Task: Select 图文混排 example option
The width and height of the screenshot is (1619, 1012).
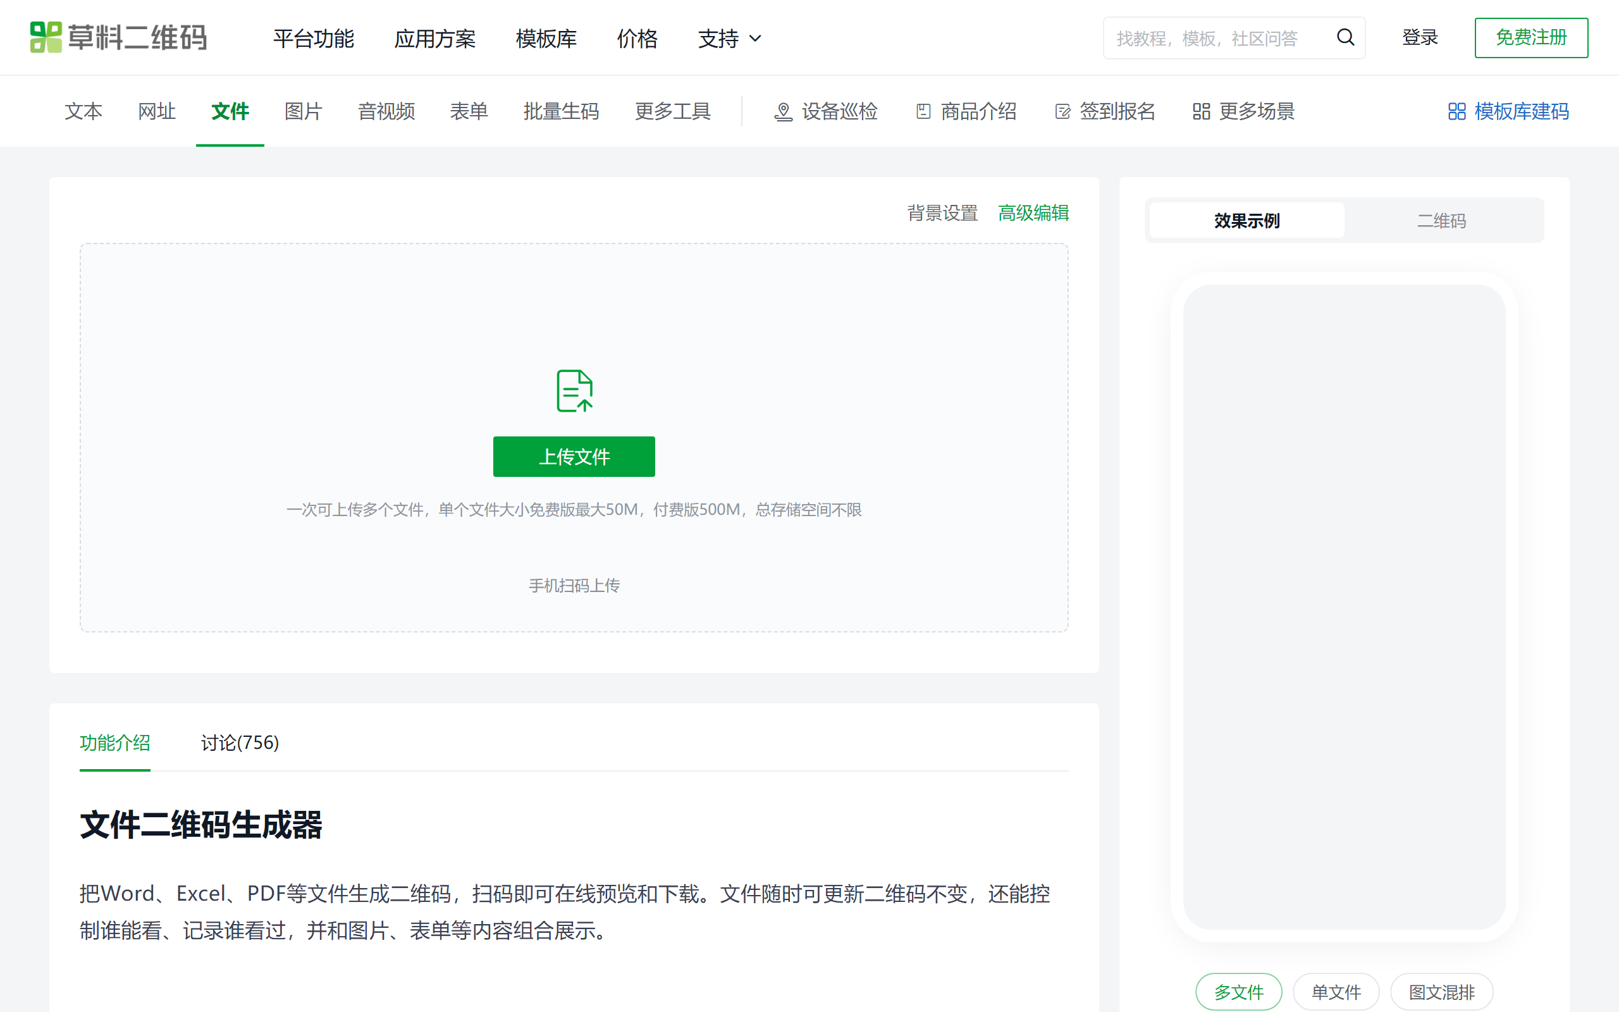Action: coord(1442,992)
